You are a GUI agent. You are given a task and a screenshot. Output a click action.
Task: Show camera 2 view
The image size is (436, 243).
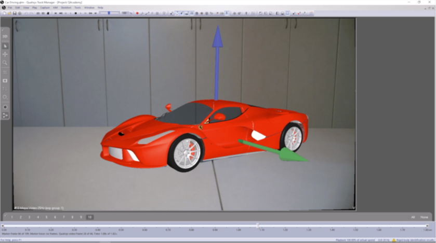click(x=21, y=217)
